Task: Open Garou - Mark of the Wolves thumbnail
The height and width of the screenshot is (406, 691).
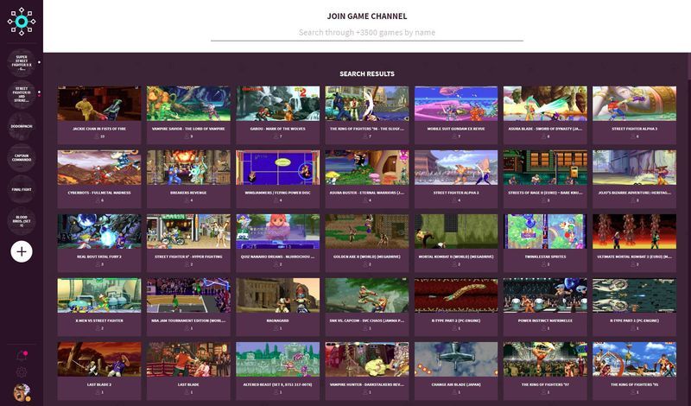Action: [x=277, y=104]
